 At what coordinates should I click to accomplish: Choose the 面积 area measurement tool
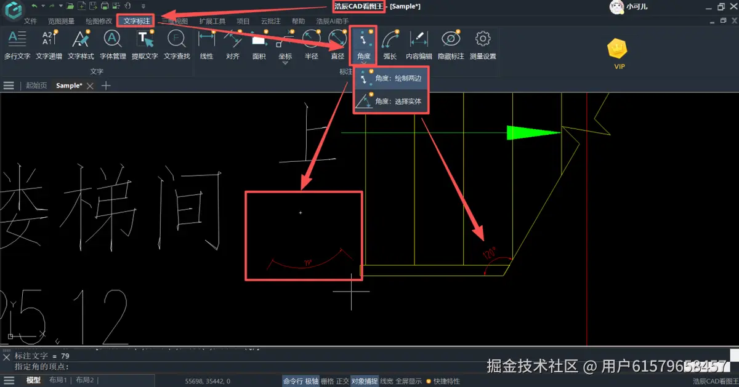(259, 45)
